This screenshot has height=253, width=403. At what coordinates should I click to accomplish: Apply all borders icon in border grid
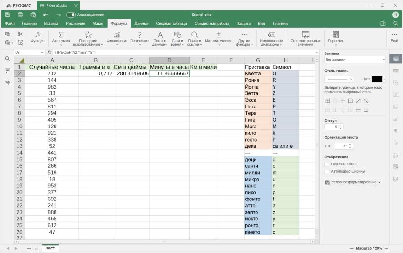(328, 101)
